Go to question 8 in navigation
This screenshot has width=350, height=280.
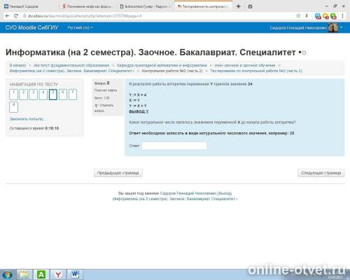(x=13, y=107)
